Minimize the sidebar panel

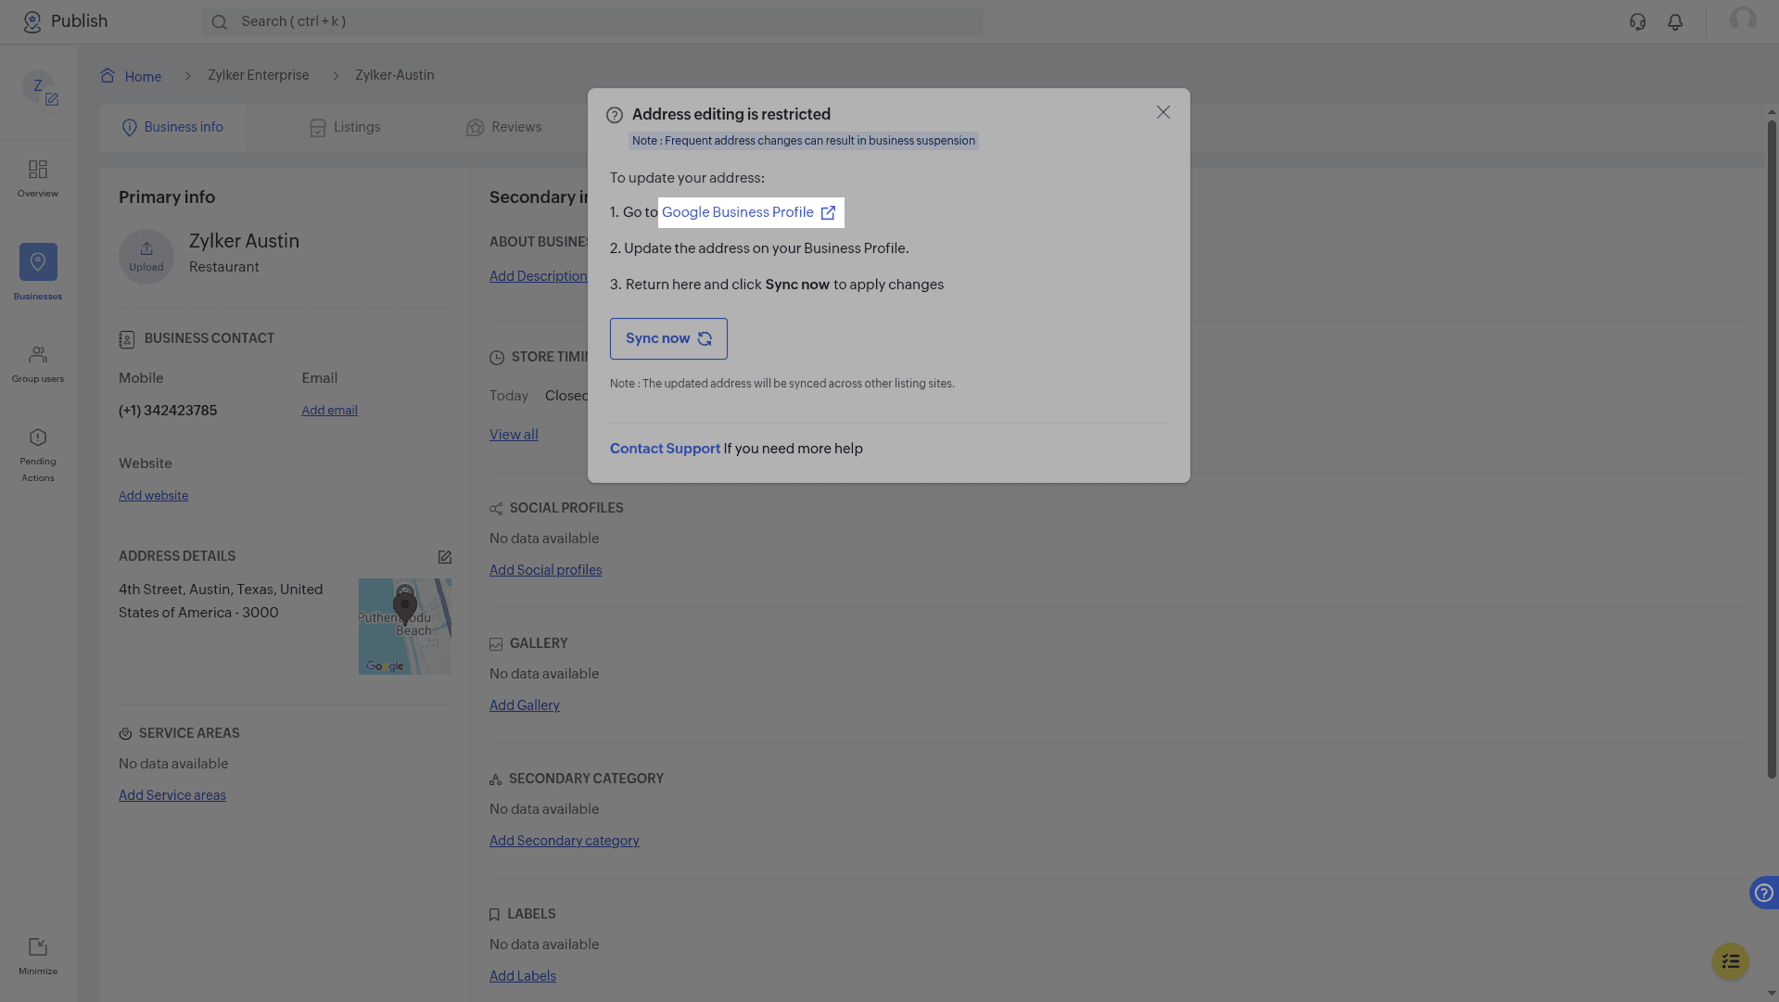tap(38, 957)
